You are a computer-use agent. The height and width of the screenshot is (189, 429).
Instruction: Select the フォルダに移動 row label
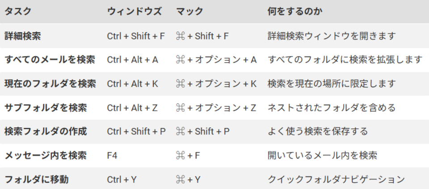point(36,180)
